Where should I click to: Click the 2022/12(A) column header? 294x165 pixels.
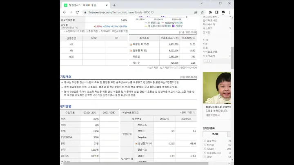(x=89, y=112)
